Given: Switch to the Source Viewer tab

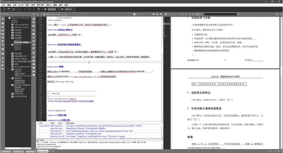Looking at the screenshot, I should [43, 151].
